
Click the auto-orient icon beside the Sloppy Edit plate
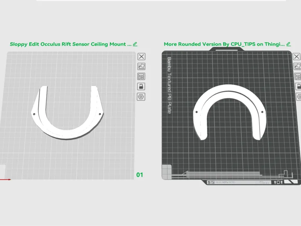141,67
